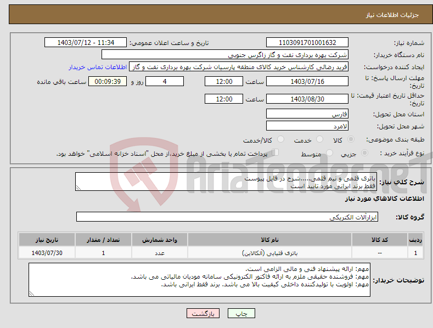Click the اطلاعات کالاهای مورد نیاز heading
The image size is (433, 328).
point(384,199)
